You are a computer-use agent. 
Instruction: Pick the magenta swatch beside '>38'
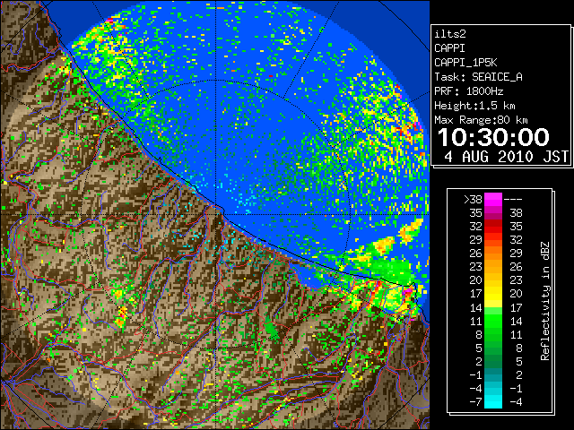click(493, 199)
